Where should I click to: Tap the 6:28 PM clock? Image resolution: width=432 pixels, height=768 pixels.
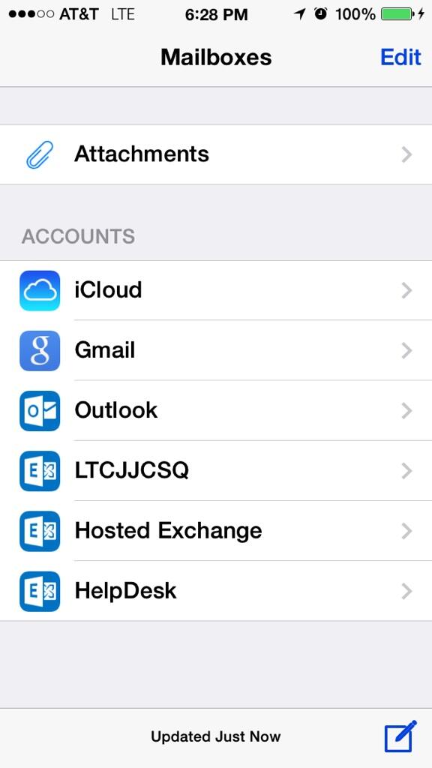coord(217,14)
